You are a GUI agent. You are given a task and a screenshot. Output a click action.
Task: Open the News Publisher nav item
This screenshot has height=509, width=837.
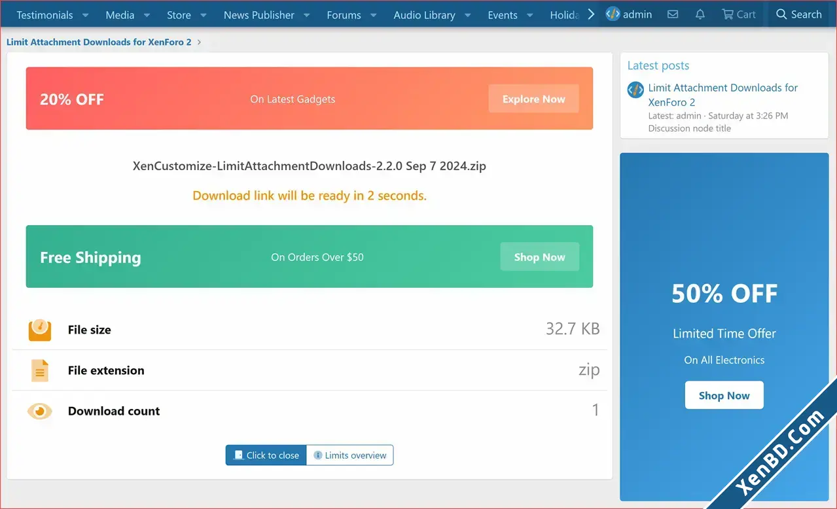click(259, 14)
